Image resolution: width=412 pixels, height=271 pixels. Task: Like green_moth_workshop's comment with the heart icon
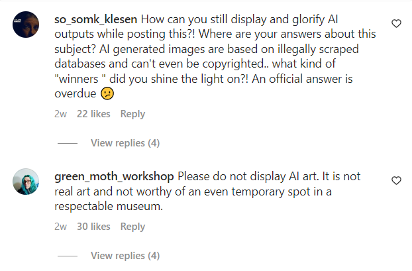pos(397,180)
